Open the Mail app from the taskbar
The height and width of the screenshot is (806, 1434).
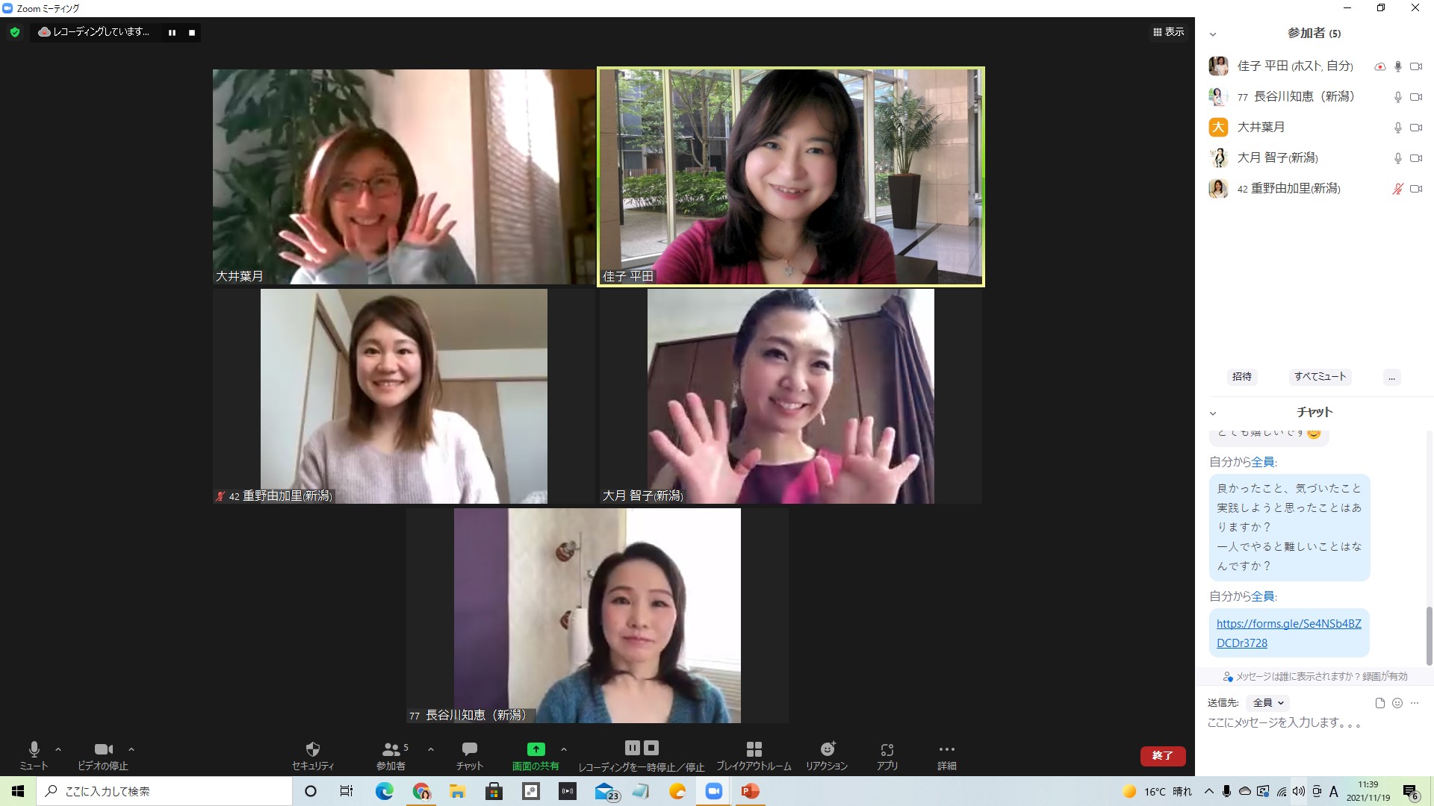pyautogui.click(x=606, y=791)
